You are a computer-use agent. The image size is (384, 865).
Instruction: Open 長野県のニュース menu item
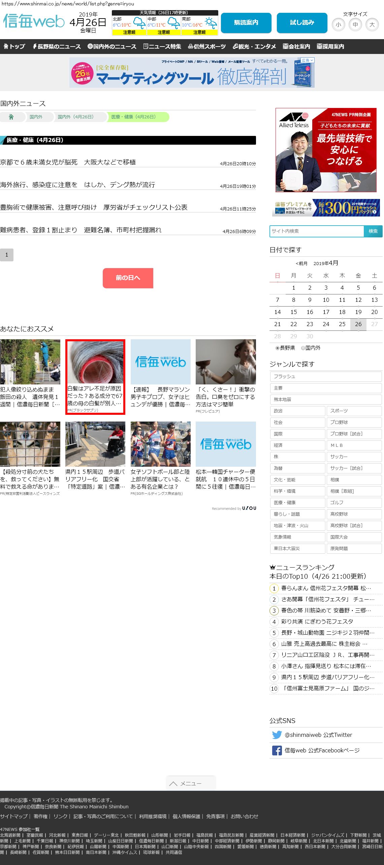(57, 47)
